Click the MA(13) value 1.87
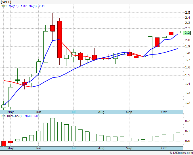 pyautogui.click(x=24, y=6)
